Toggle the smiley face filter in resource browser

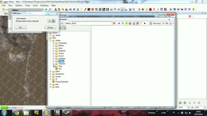coord(130,24)
